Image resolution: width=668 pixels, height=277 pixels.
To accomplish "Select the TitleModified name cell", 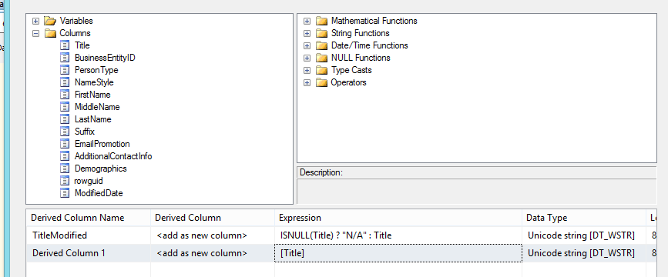I will point(89,235).
